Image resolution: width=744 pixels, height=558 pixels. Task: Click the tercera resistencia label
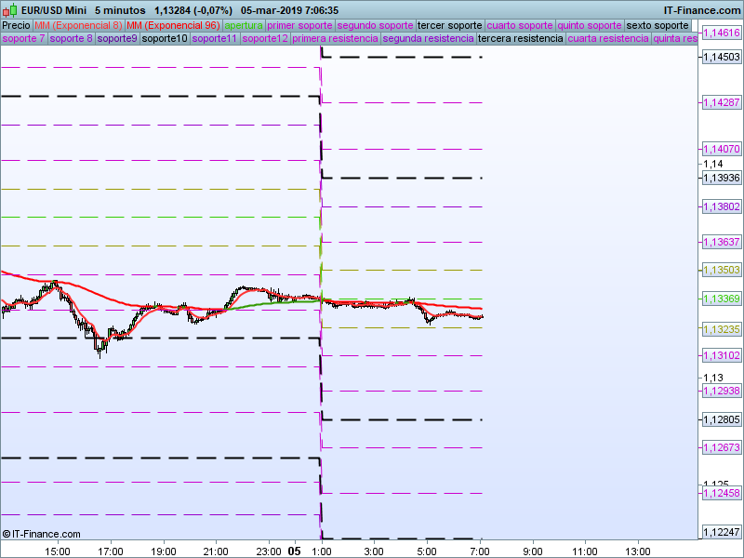521,38
